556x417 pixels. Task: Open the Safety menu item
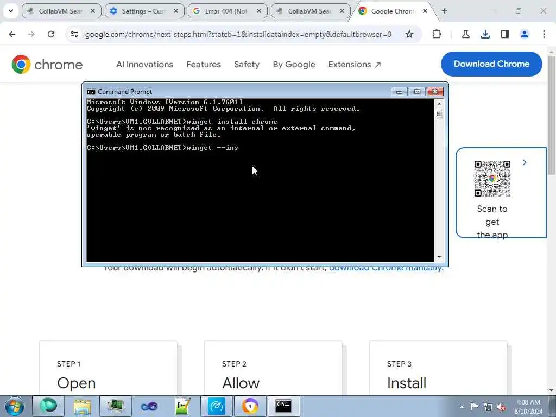tap(247, 64)
